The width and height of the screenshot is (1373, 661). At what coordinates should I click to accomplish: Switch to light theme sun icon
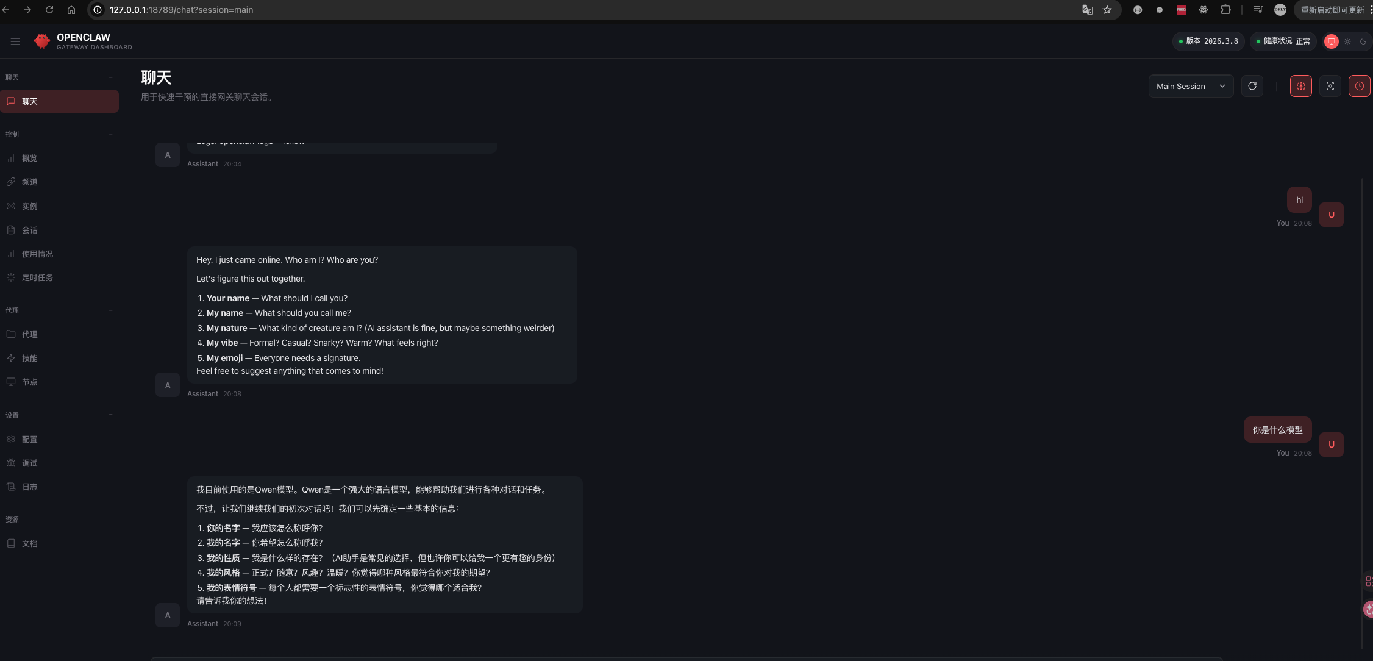pos(1347,41)
